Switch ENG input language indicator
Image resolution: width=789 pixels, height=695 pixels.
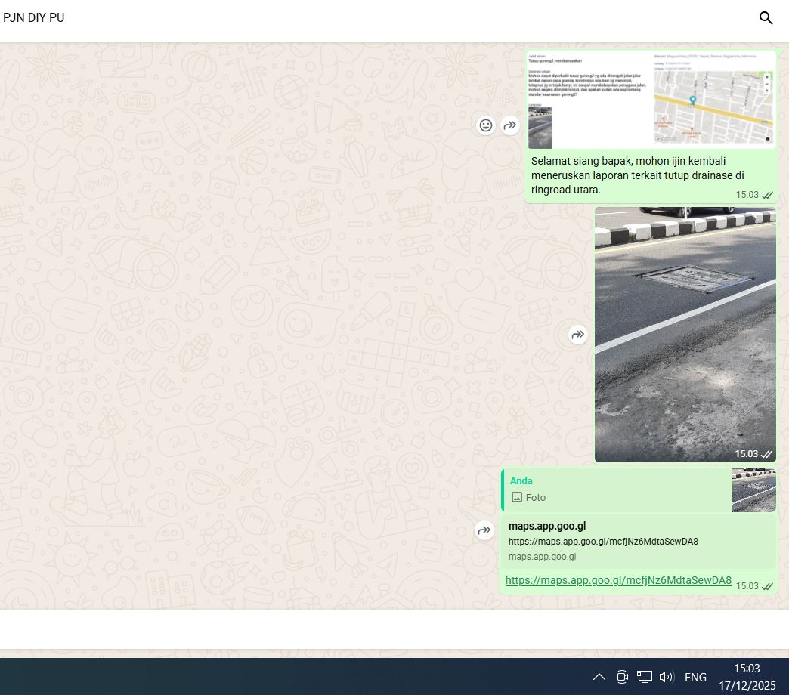pos(695,678)
